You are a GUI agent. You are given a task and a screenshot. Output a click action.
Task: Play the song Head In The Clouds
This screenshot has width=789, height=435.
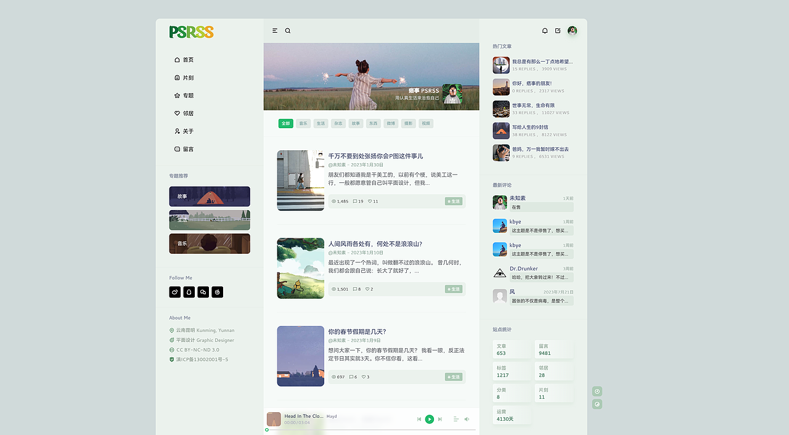point(430,419)
